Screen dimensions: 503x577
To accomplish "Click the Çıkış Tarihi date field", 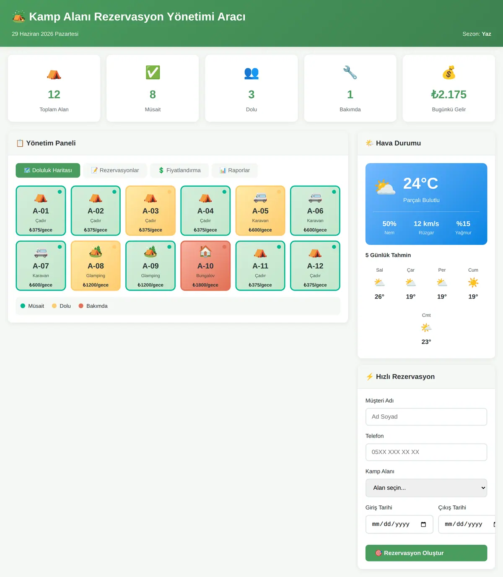I will 467,524.
